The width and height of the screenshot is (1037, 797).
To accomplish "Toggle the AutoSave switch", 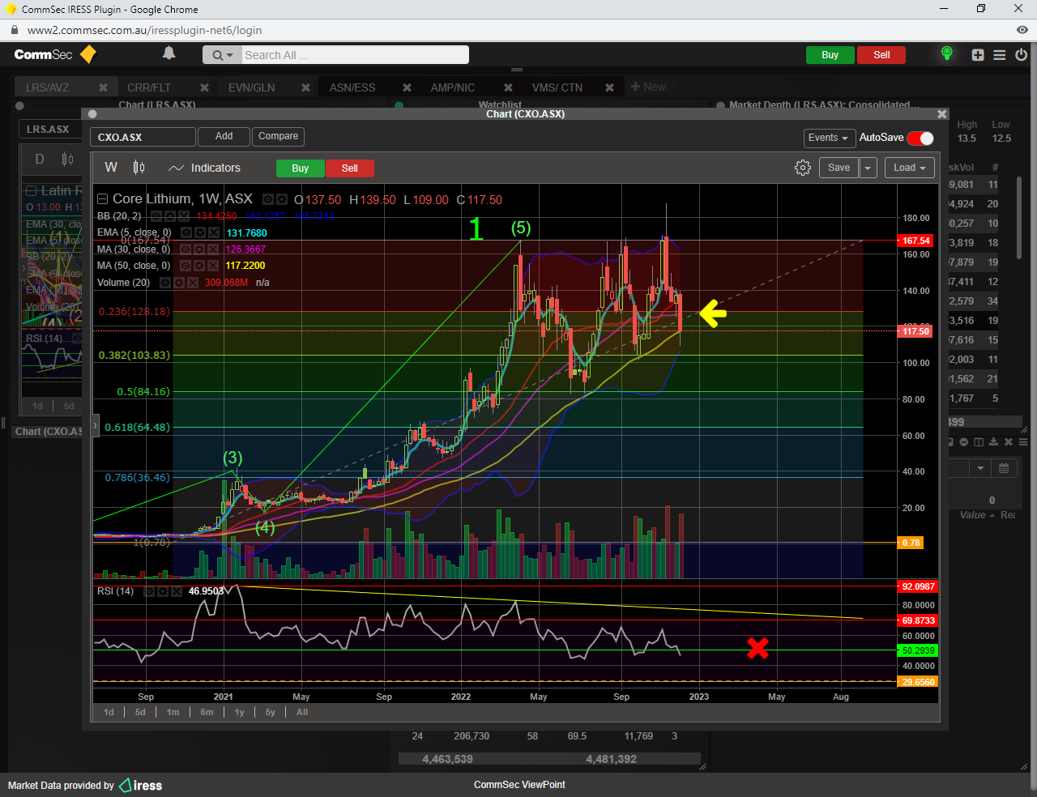I will tap(920, 138).
